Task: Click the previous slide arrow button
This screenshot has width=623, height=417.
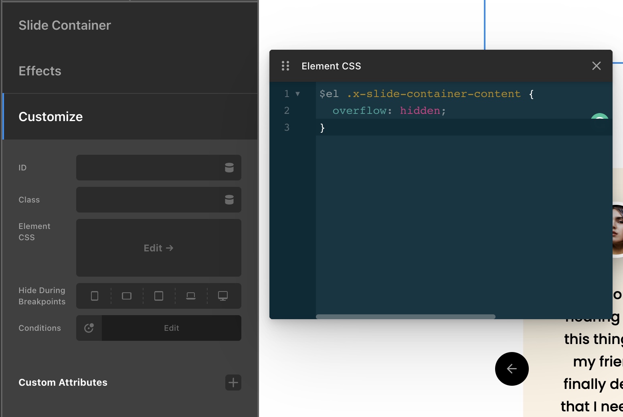Action: tap(512, 369)
